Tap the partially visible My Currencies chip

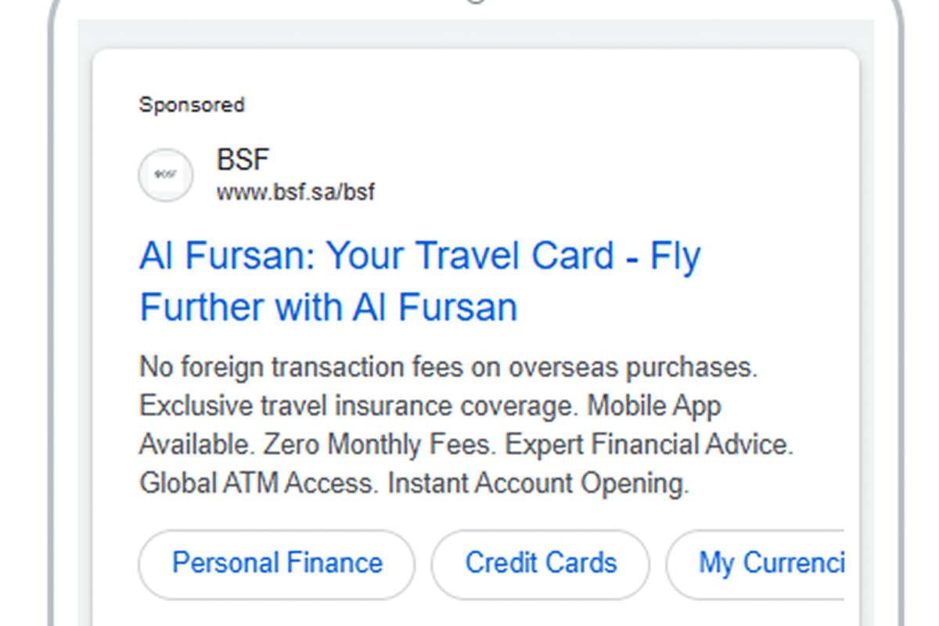click(x=771, y=563)
